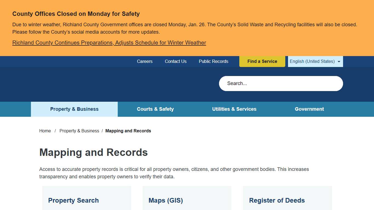Viewport: 374px width, 210px height.
Task: Navigate to Home via breadcrumb
Action: click(45, 131)
